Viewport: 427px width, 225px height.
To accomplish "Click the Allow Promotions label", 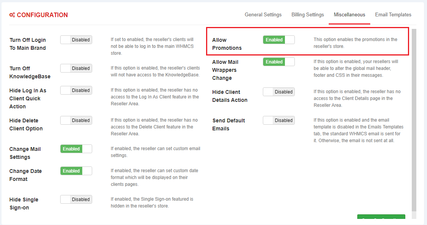I will coord(227,44).
